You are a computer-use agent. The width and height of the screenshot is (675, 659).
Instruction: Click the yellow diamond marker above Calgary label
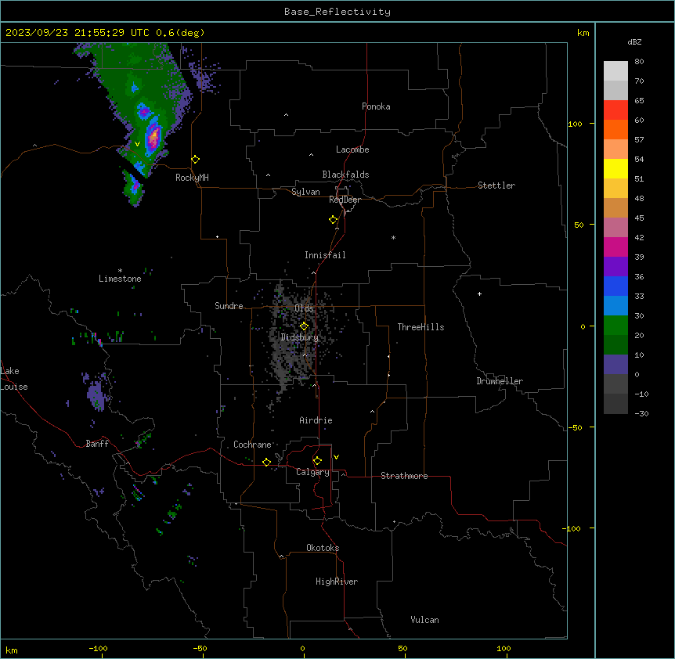pyautogui.click(x=317, y=461)
